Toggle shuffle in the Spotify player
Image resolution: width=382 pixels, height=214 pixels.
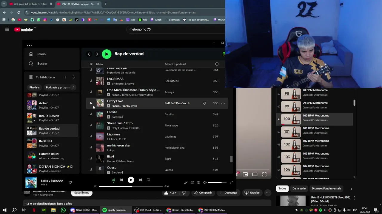[x=113, y=180]
